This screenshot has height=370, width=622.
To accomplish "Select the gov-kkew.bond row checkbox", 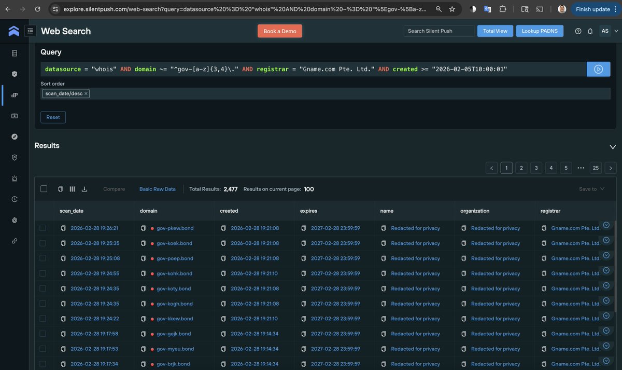I will pyautogui.click(x=43, y=319).
